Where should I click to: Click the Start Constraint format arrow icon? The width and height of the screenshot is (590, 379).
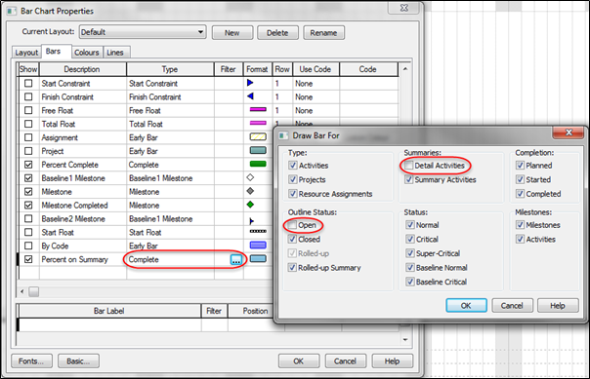250,83
